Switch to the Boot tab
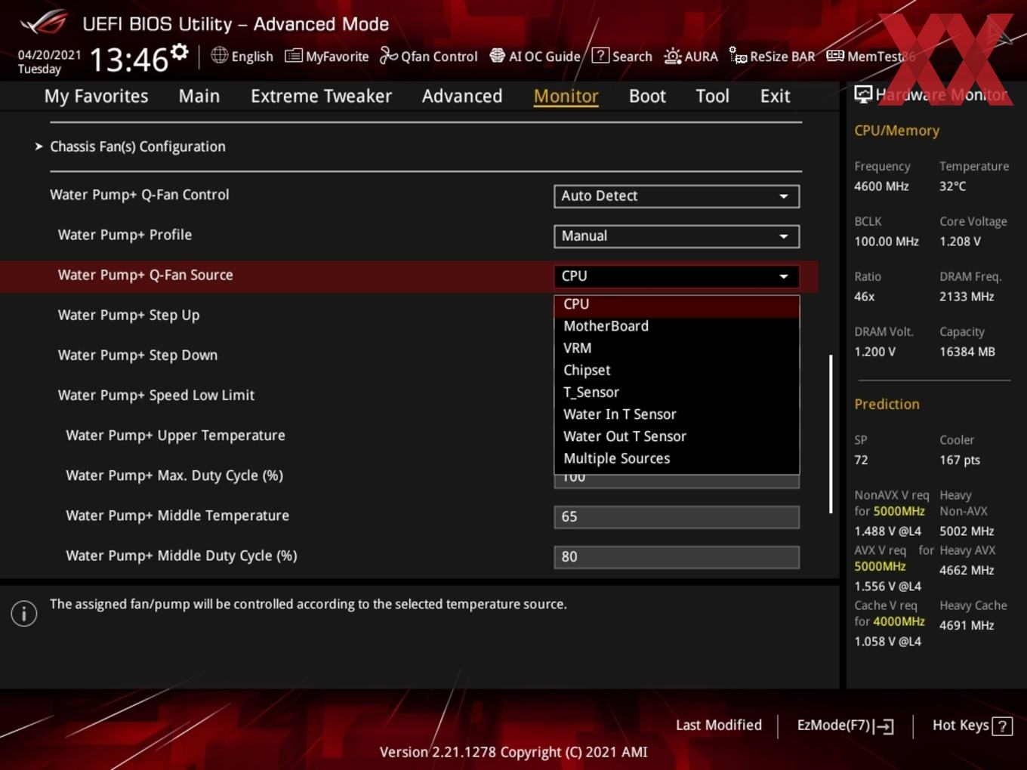The width and height of the screenshot is (1027, 770). click(x=647, y=96)
